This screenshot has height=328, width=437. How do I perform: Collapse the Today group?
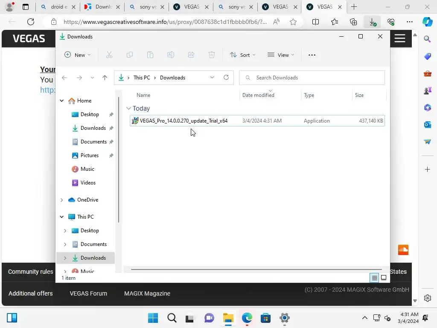[128, 108]
